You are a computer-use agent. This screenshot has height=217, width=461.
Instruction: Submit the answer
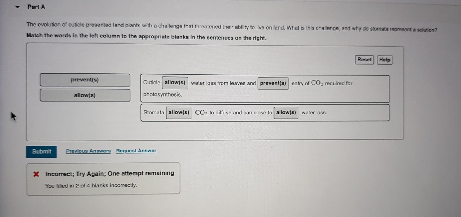coord(42,152)
